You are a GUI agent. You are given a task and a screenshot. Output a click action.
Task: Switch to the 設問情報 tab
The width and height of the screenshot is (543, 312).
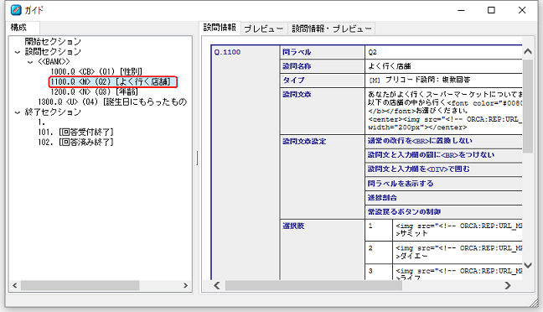click(220, 28)
